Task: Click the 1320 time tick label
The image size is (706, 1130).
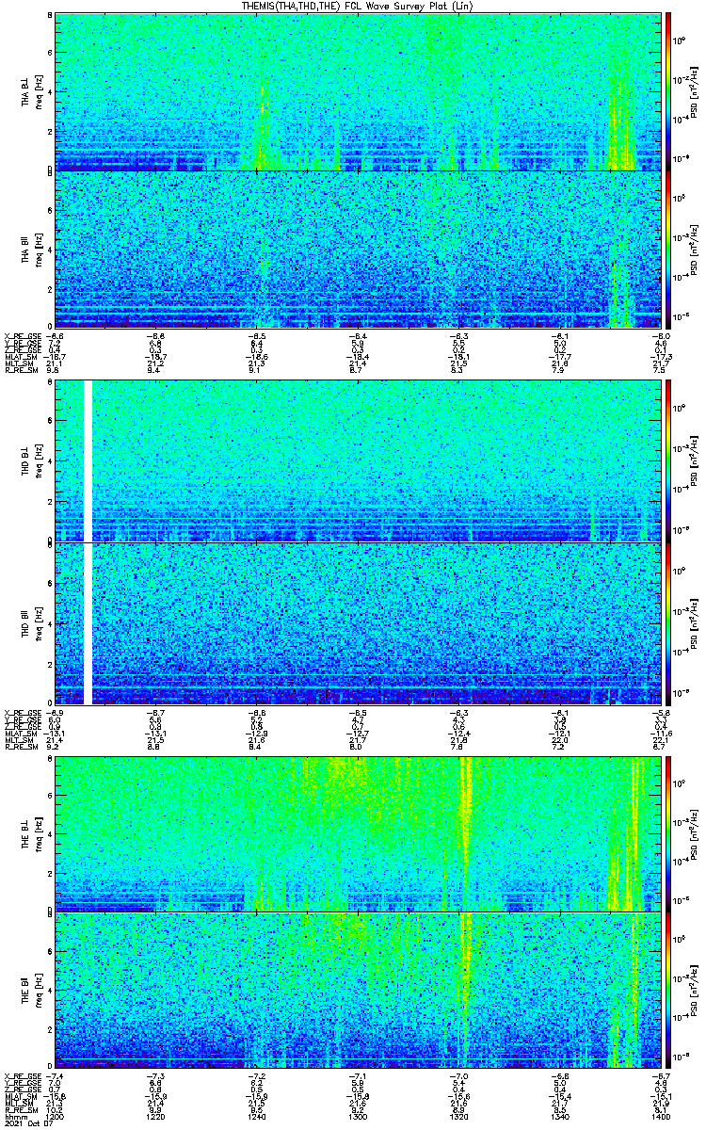Action: (459, 1116)
